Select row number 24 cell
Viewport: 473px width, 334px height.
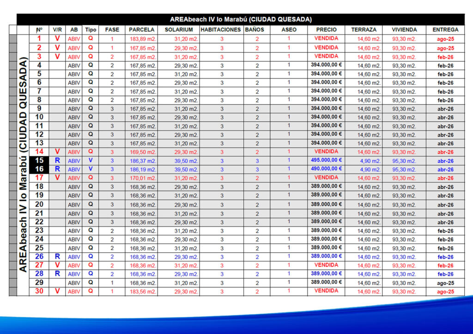(x=39, y=239)
